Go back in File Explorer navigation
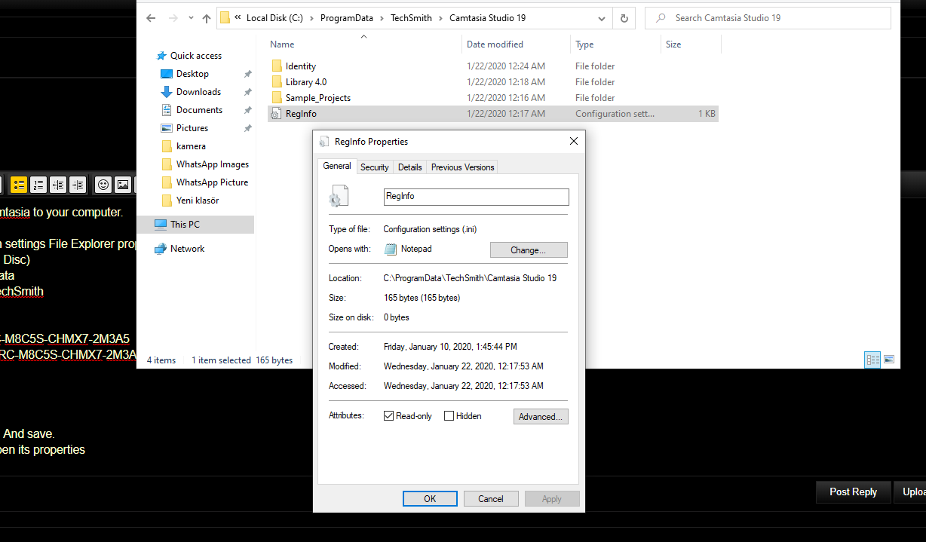This screenshot has width=926, height=542. pos(151,18)
